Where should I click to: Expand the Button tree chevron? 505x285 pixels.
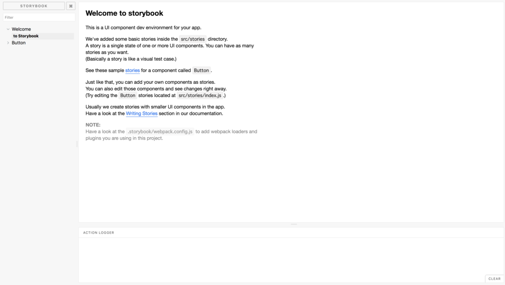tap(8, 42)
